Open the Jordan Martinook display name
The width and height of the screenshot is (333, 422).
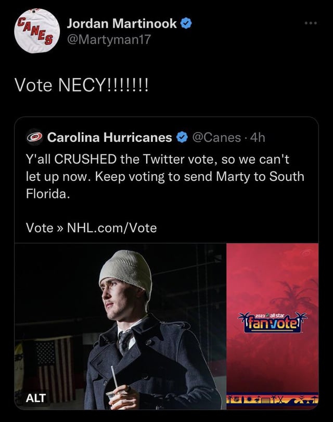[122, 23]
